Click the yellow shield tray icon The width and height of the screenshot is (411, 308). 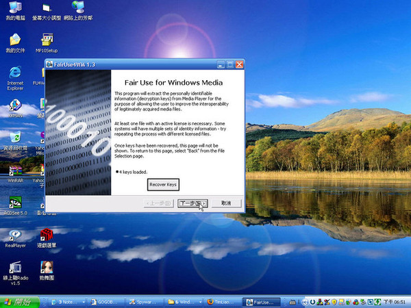pyautogui.click(x=334, y=303)
